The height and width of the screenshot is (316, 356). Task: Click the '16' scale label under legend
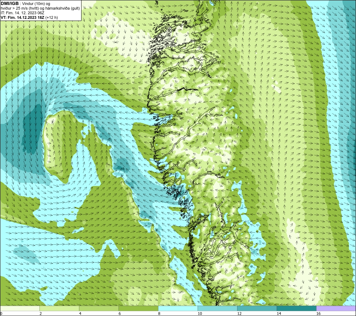tap(318, 314)
